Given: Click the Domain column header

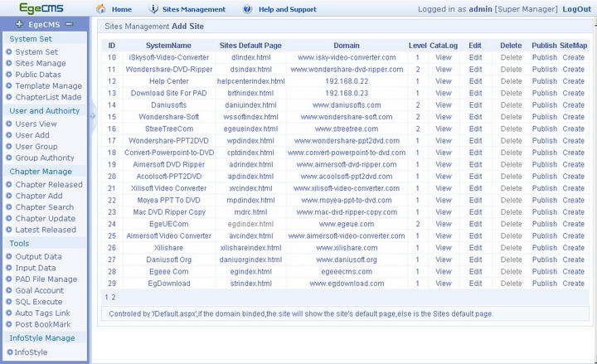Looking at the screenshot, I should [347, 46].
